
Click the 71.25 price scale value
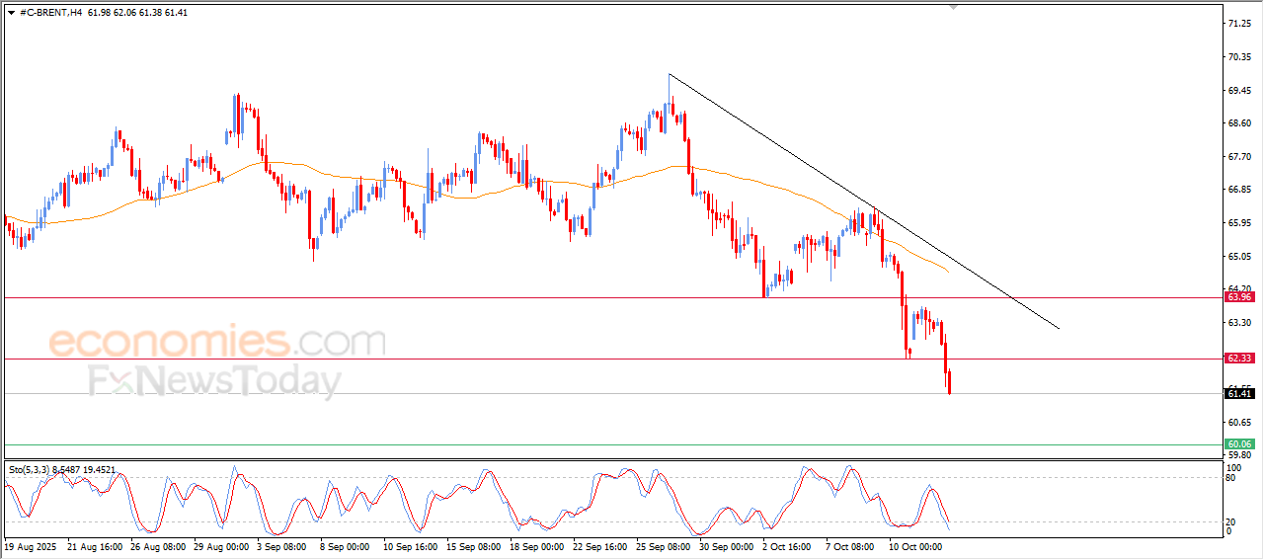point(1237,23)
